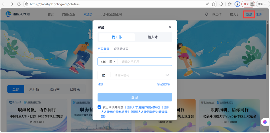
Task: Click the browser forward arrow
Action: (11, 4)
